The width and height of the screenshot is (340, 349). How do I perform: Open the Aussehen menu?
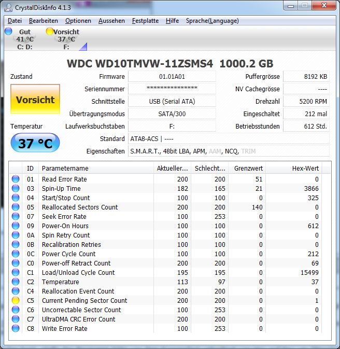pos(111,21)
